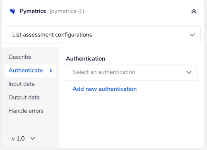Image resolution: width=207 pixels, height=150 pixels.
Task: Open the List assessment configurations dropdown
Action: (103, 35)
